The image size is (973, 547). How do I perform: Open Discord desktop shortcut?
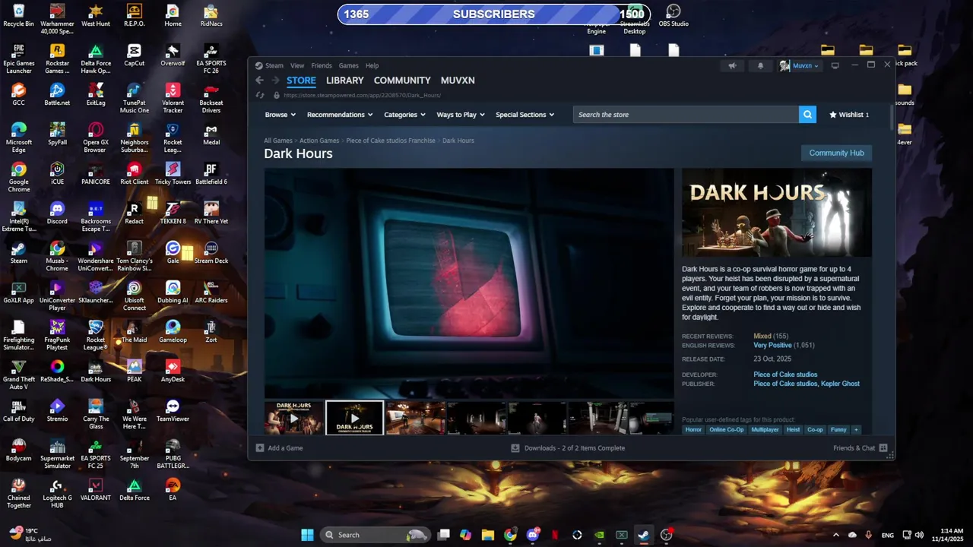click(x=57, y=213)
